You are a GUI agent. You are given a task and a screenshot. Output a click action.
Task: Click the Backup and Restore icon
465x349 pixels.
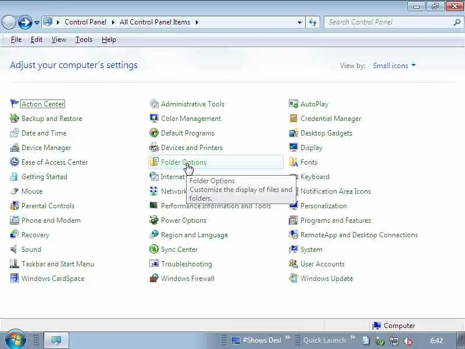click(x=14, y=118)
